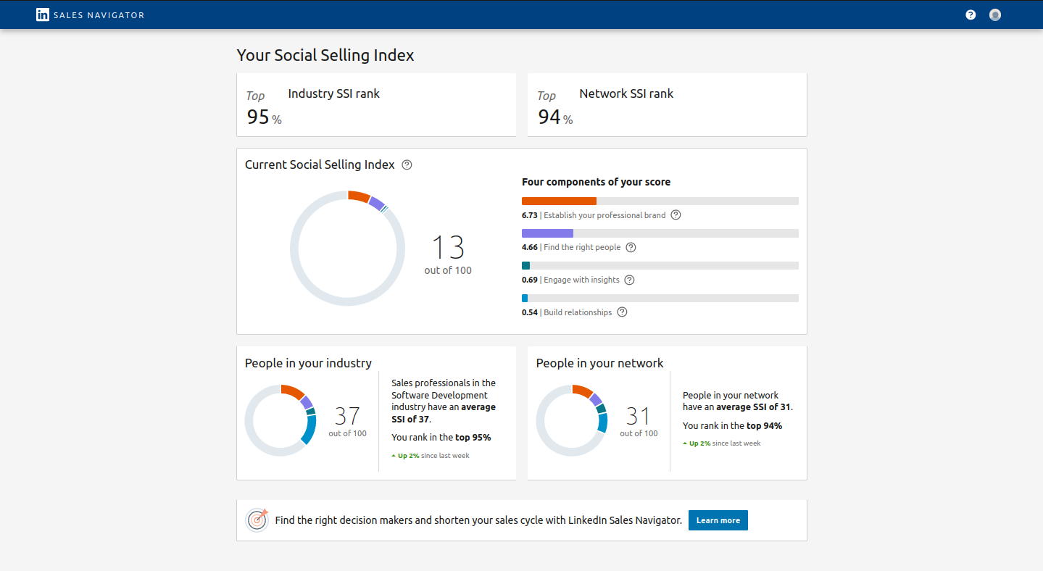Click the 6.73 Establish your professional brand label
Screen dimensions: 1043x571
pos(594,215)
